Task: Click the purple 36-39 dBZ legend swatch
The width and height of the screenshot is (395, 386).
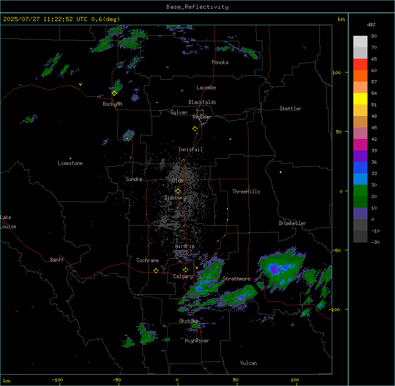Action: [x=360, y=156]
